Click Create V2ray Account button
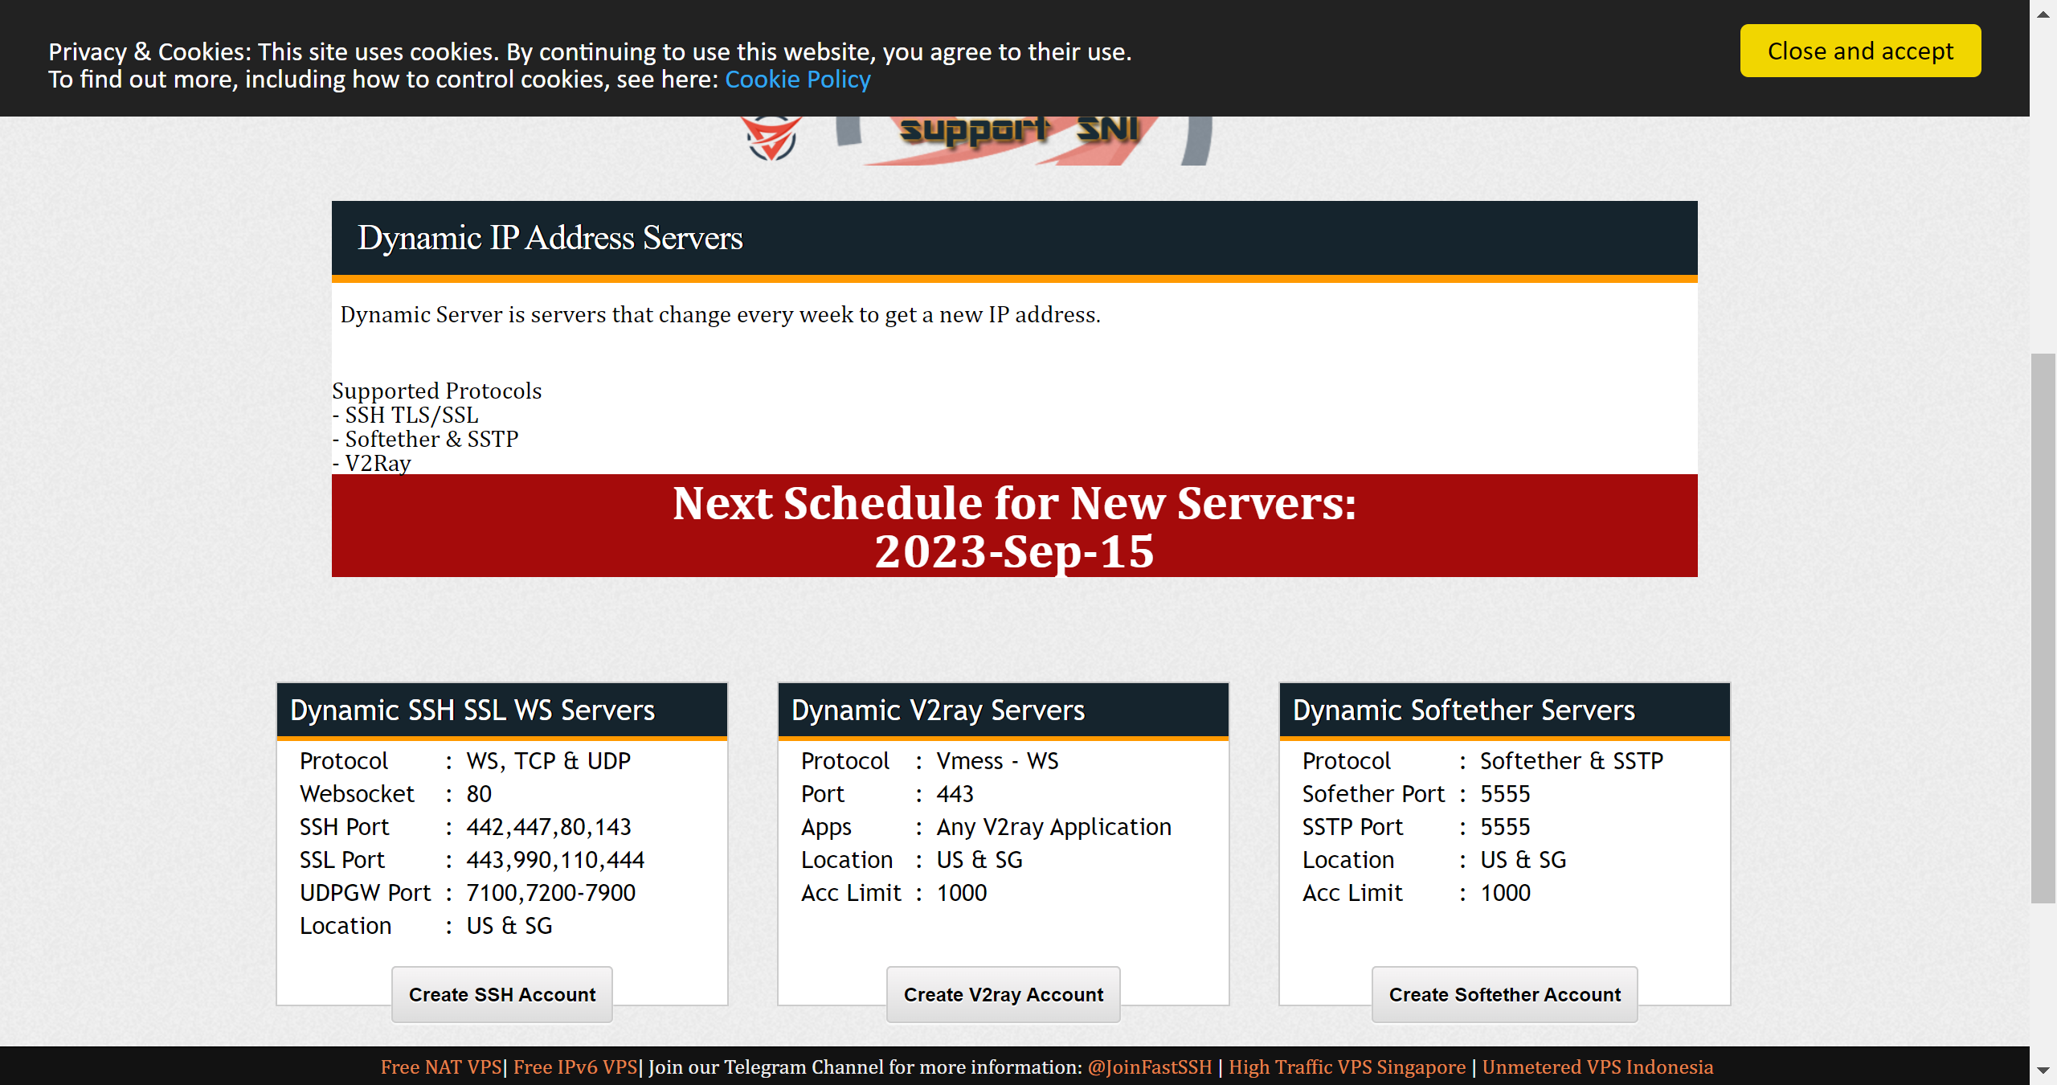 pos(1003,994)
